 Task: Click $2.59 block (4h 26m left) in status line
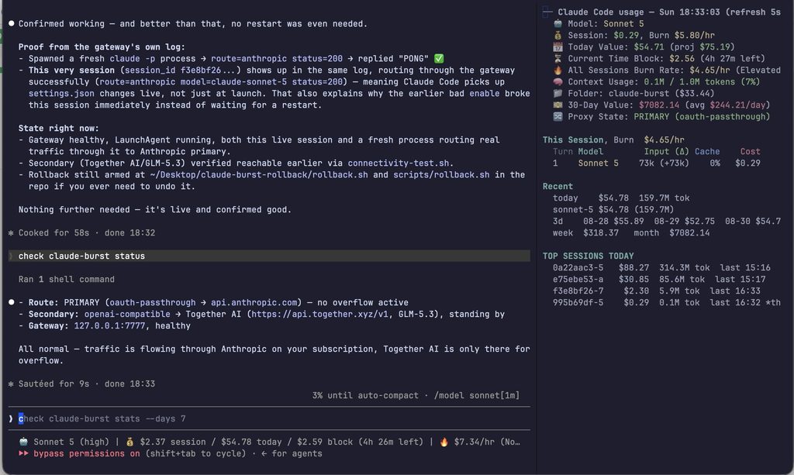click(360, 442)
